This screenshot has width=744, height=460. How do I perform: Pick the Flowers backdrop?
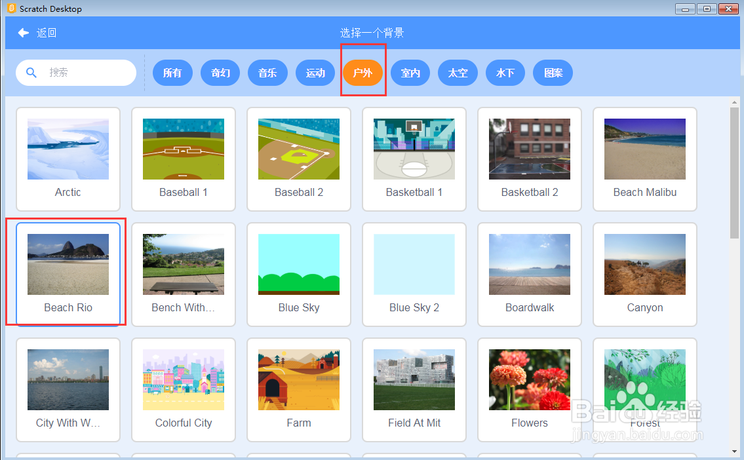(x=530, y=389)
